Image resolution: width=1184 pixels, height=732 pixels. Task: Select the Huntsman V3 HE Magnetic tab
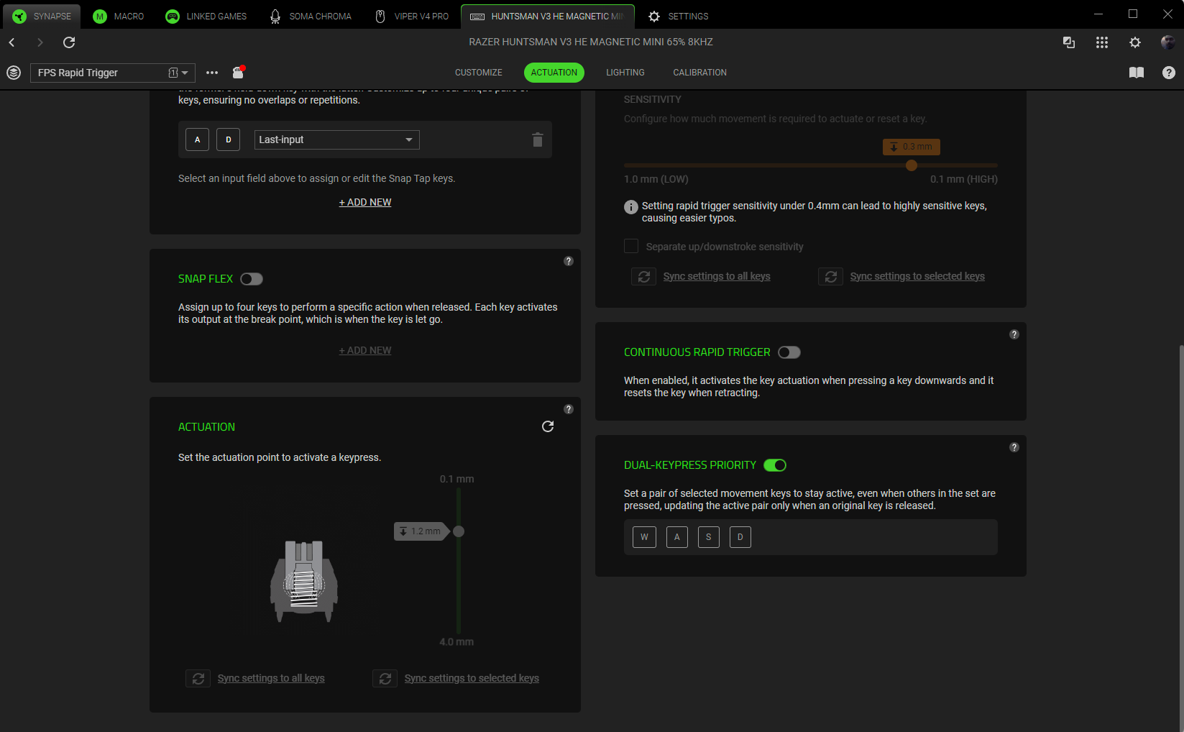[x=548, y=16]
